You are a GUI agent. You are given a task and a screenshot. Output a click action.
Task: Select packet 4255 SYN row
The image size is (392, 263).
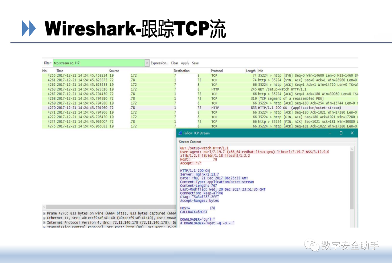[200, 75]
